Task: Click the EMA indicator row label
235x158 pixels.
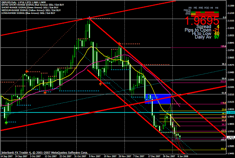Action: [x=188, y=14]
